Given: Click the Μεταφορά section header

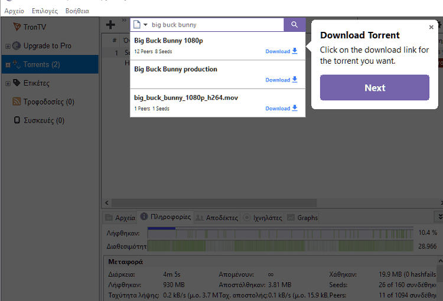Looking at the screenshot, I should click(125, 261).
